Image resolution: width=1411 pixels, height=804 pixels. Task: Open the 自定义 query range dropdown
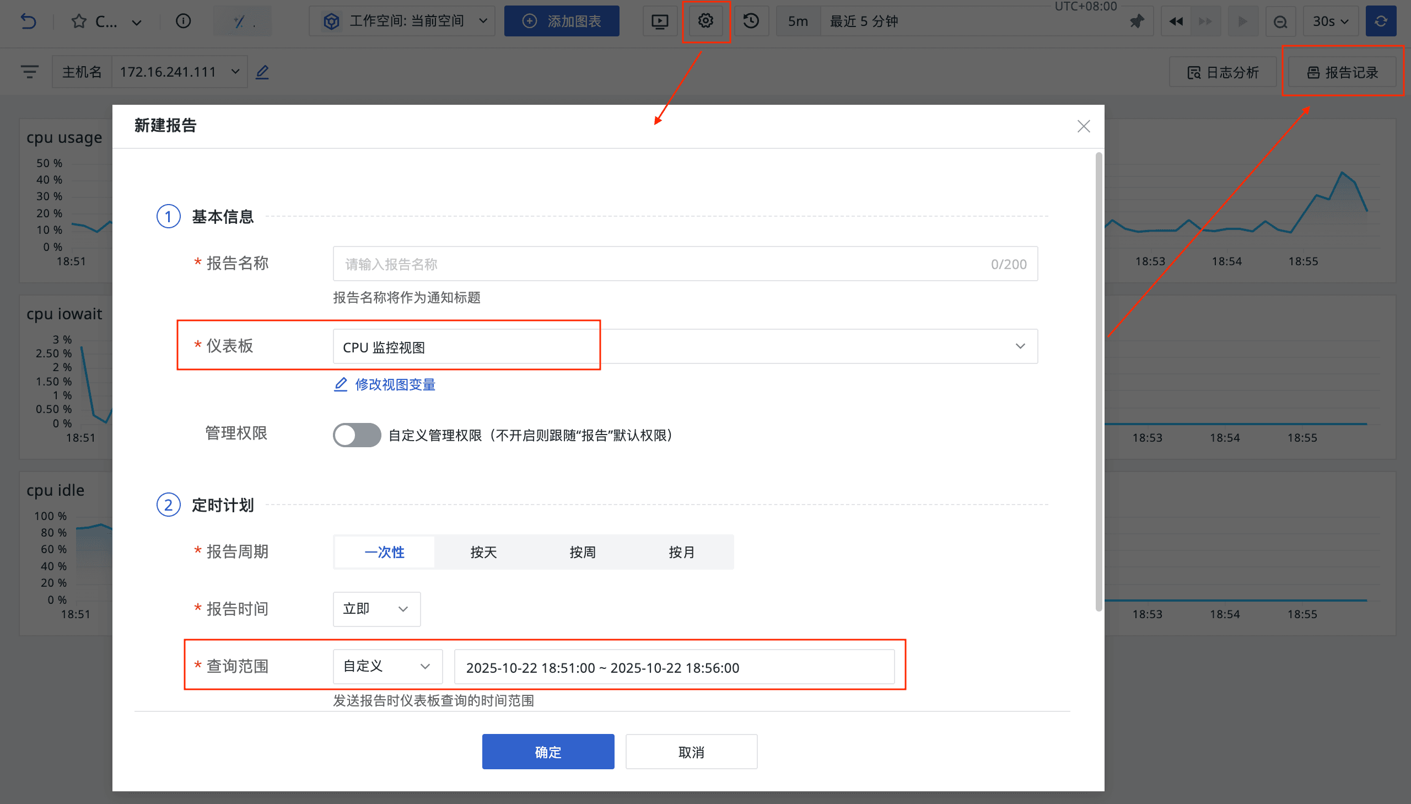click(x=387, y=667)
